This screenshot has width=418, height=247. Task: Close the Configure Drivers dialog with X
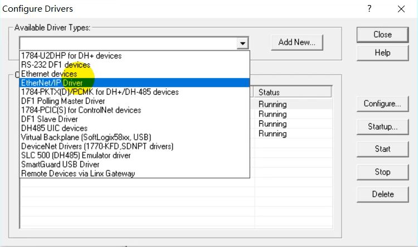coord(401,9)
